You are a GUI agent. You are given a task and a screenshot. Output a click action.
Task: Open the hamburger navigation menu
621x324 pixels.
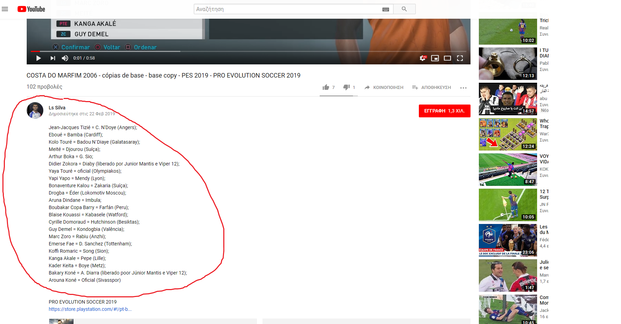coord(5,9)
